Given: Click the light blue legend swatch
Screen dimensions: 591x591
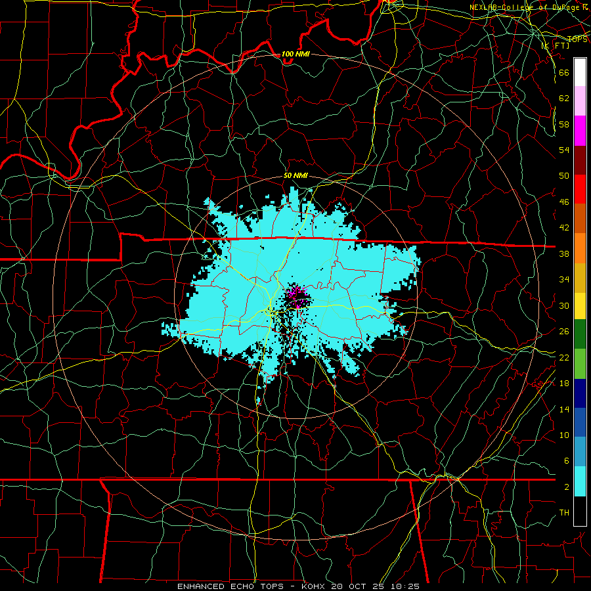Looking at the screenshot, I should pos(580,452).
